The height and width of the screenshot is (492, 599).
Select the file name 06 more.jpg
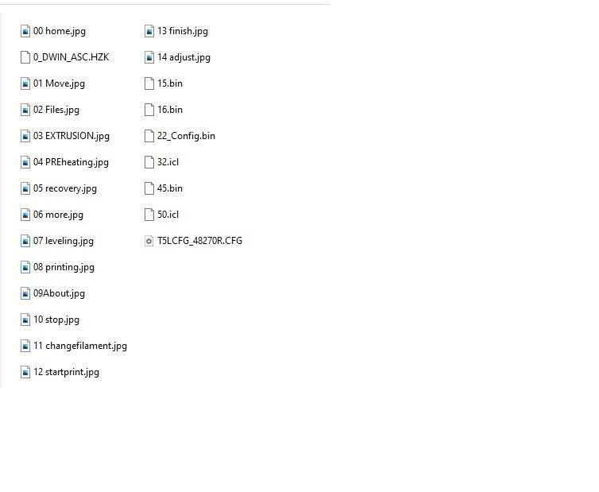click(x=58, y=215)
